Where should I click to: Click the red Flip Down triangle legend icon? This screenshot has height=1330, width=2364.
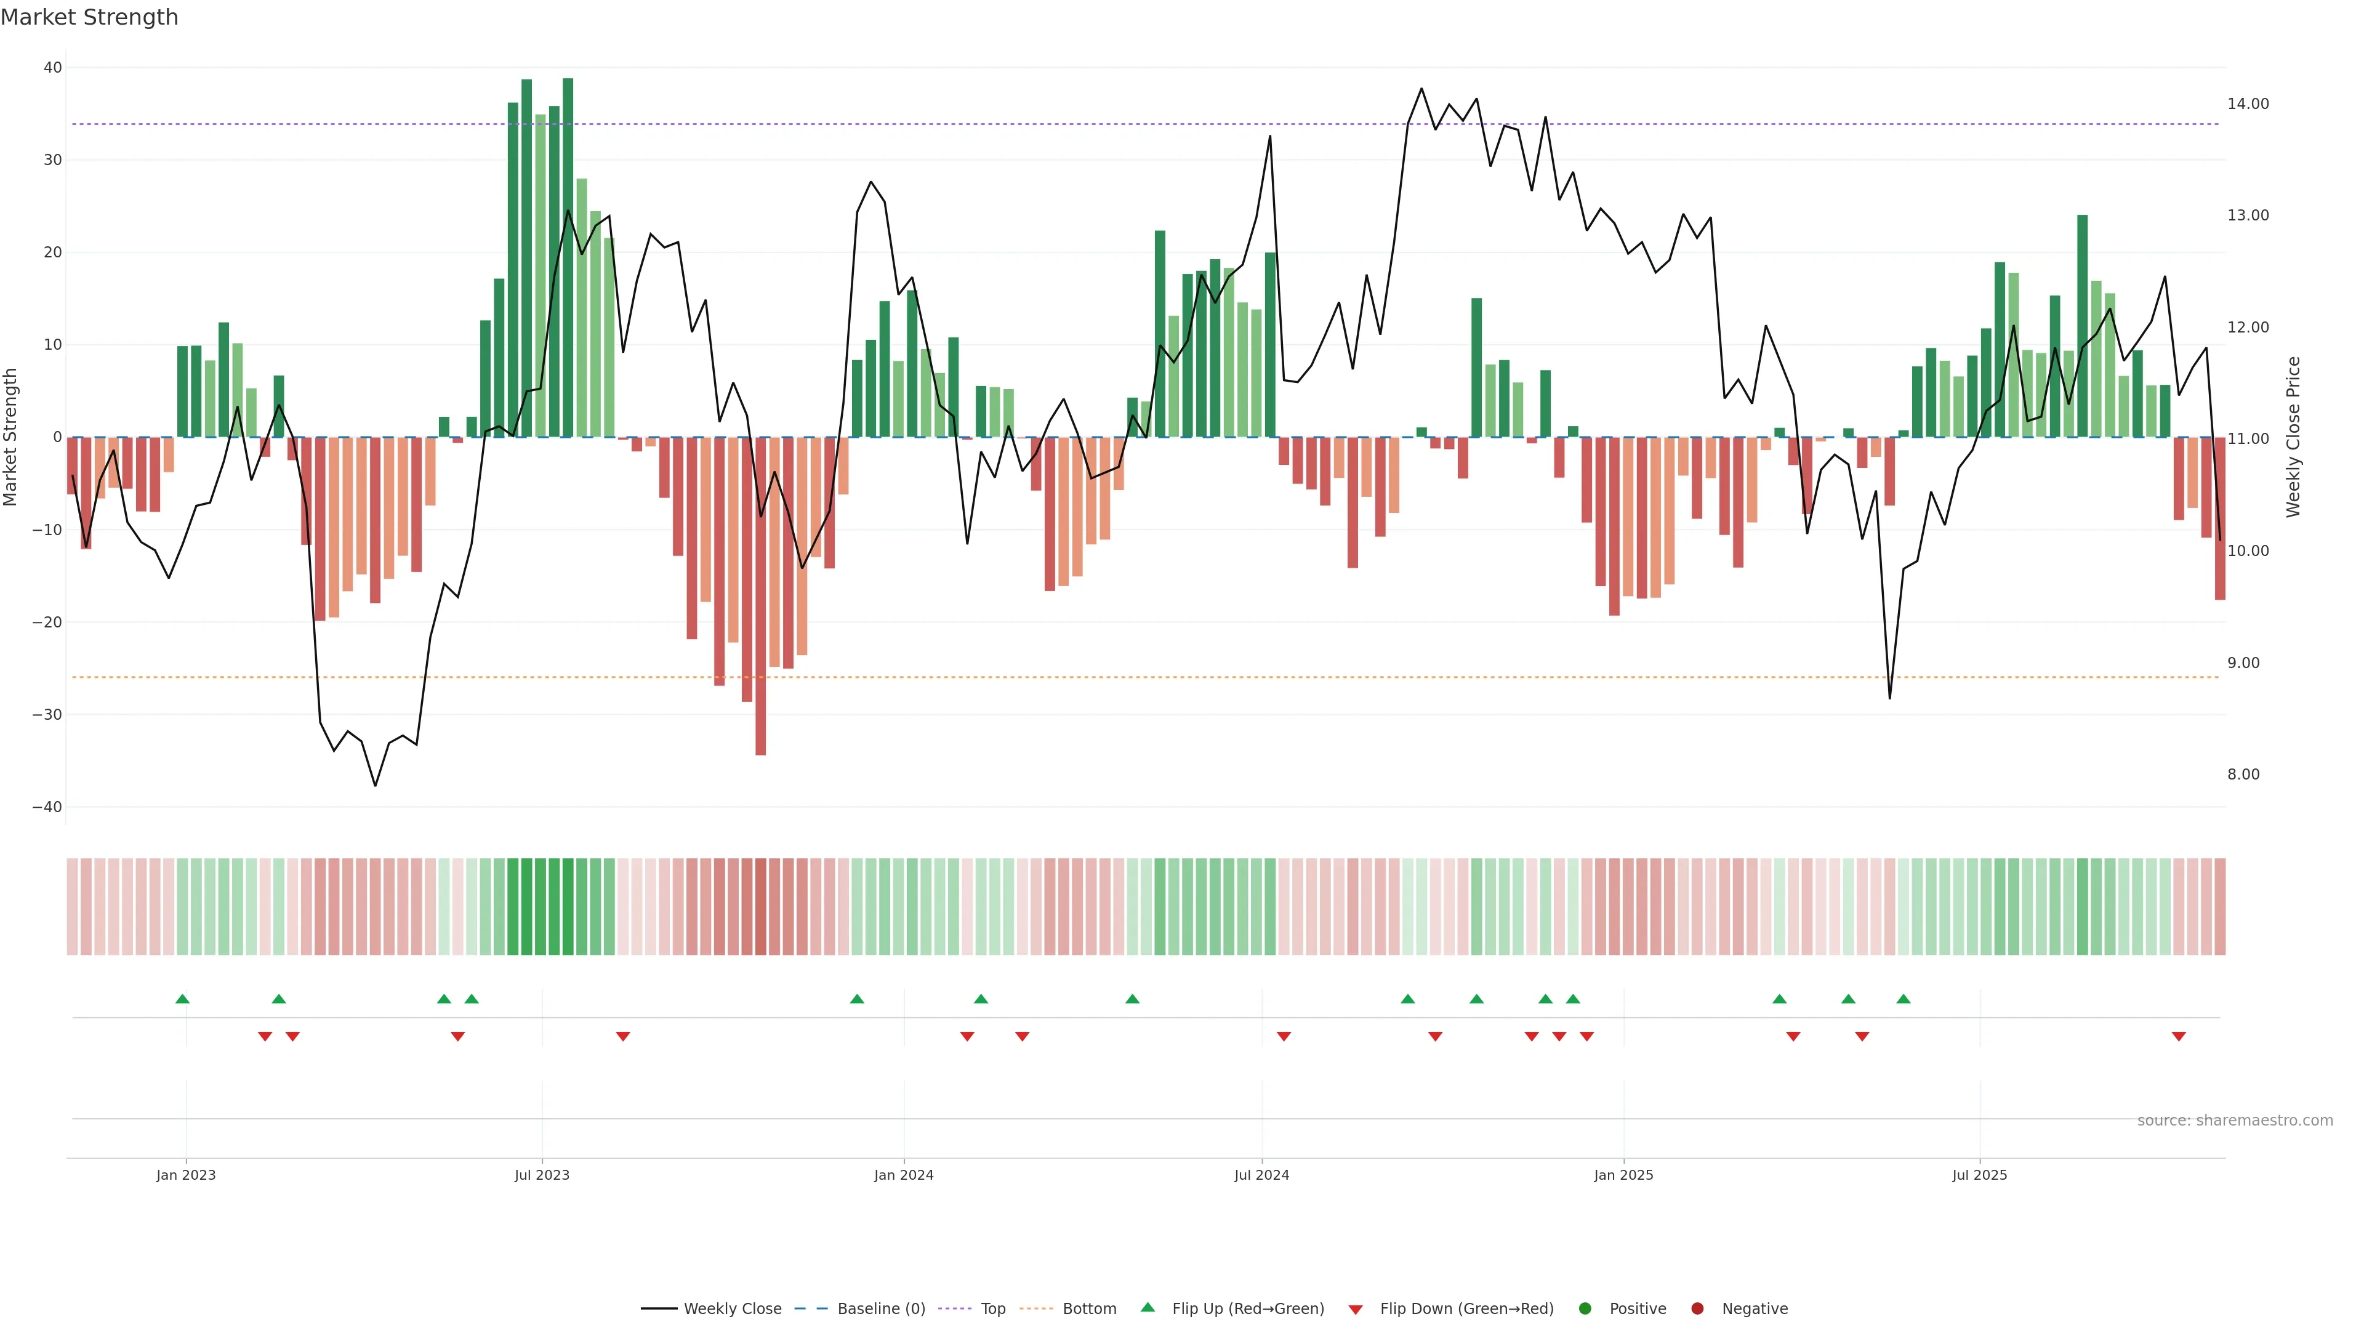1356,1310
